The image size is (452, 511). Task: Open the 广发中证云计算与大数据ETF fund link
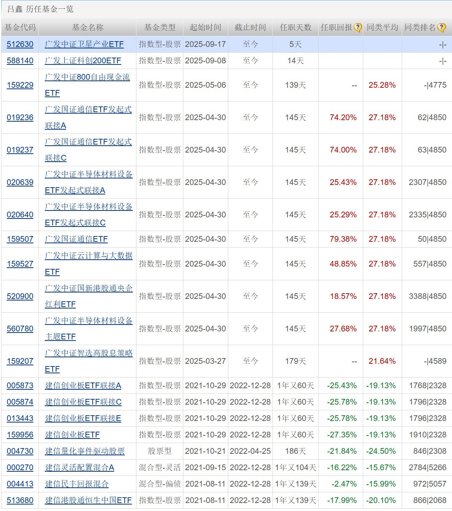[89, 264]
